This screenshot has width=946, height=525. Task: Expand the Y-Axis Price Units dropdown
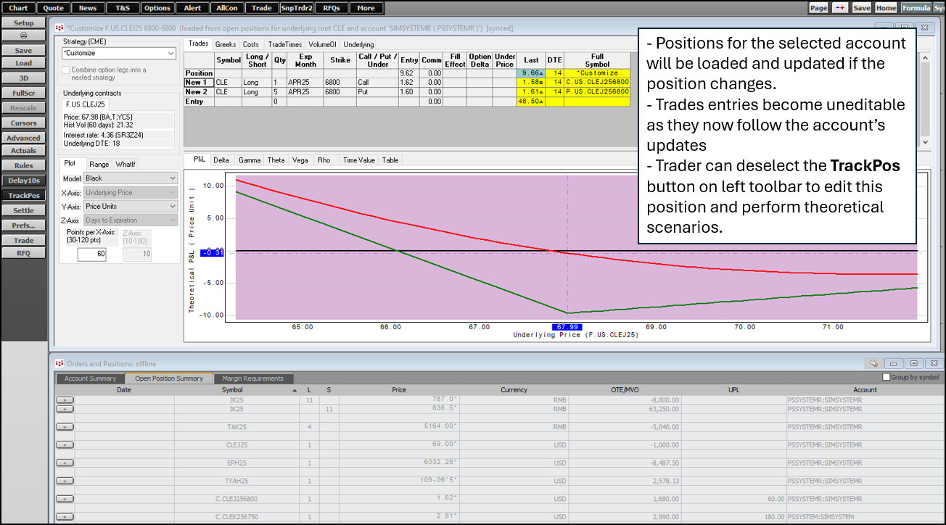coord(131,207)
